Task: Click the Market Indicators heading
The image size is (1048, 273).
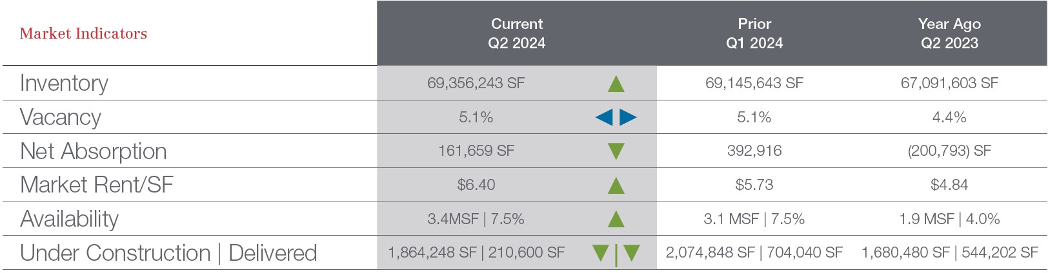Action: [83, 33]
